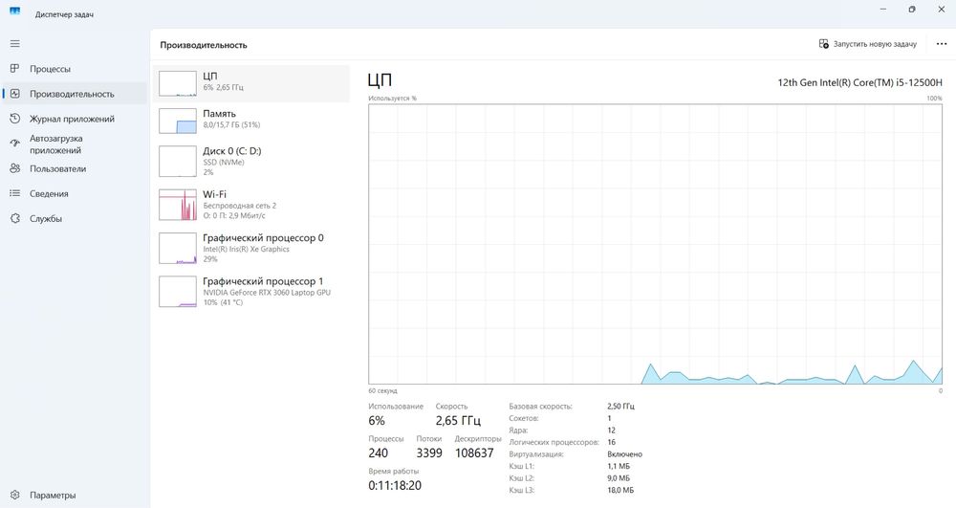Open the Сведения page
The width and height of the screenshot is (956, 508).
74,193
